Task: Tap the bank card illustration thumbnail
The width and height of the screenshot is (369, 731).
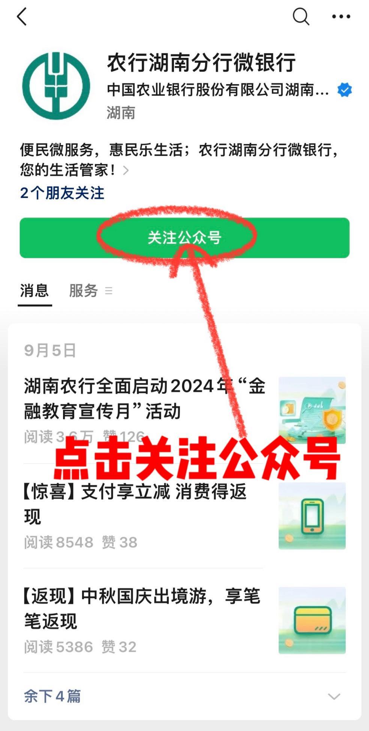Action: point(312,620)
